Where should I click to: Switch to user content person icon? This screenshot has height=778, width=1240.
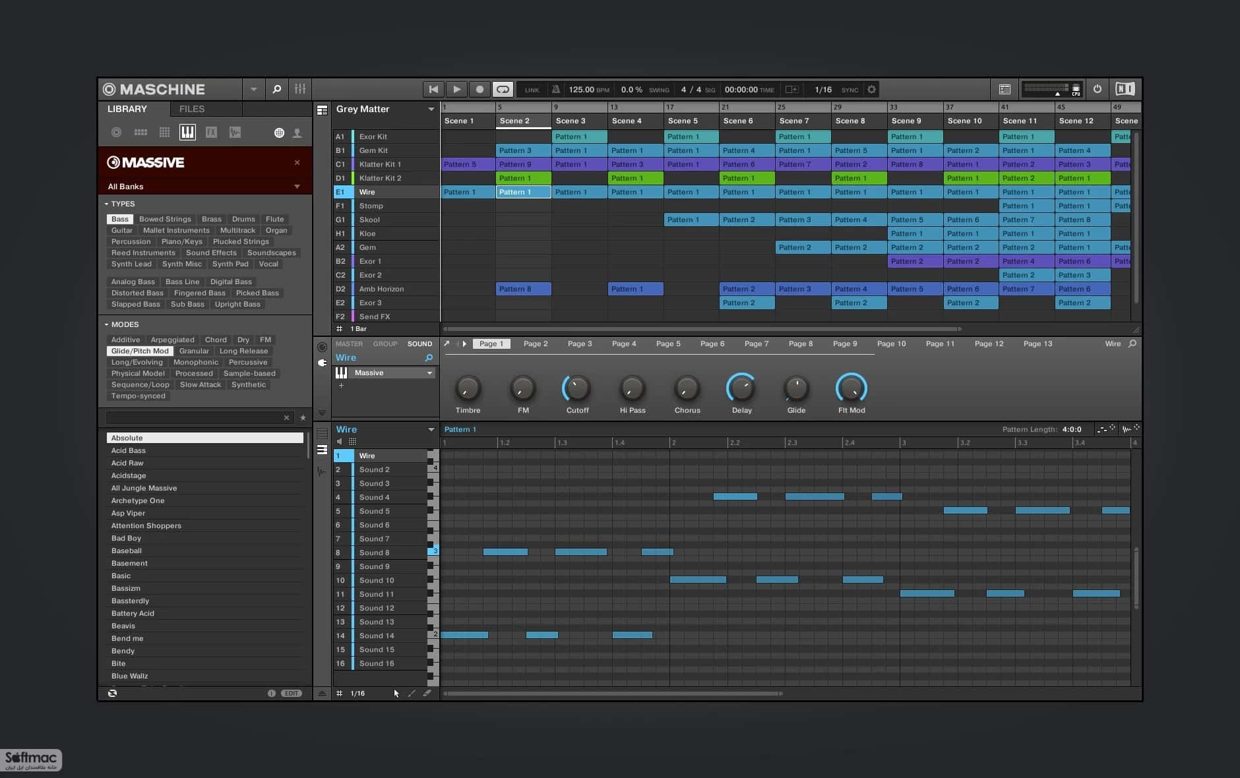coord(297,133)
